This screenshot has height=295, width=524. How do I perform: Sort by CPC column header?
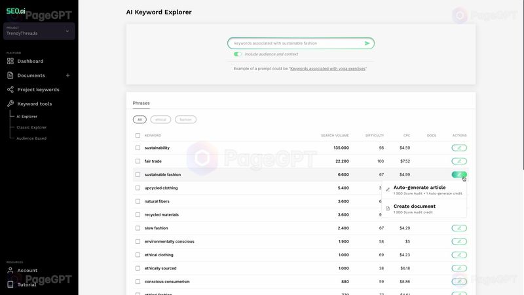point(407,136)
